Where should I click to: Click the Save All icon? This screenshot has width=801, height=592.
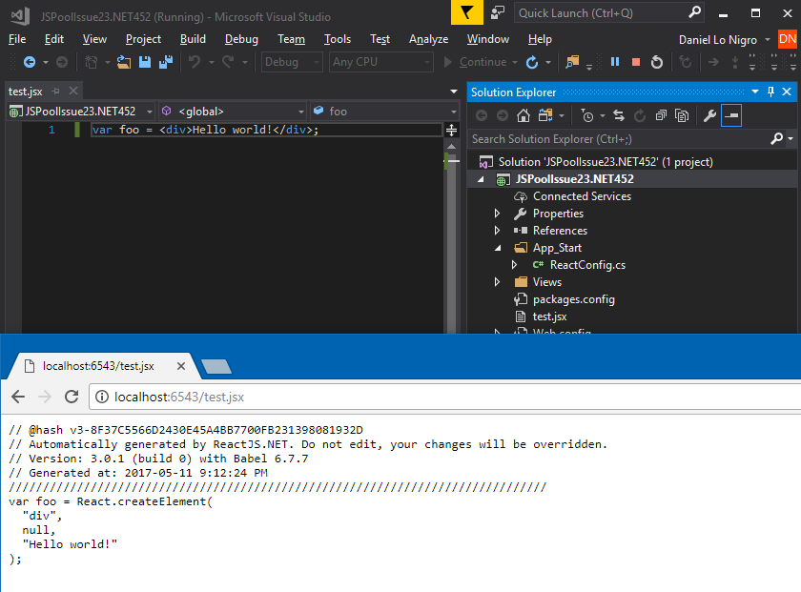[166, 62]
